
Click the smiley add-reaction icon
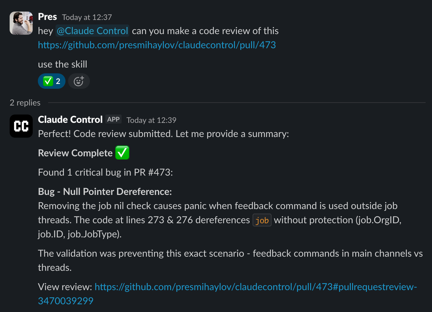79,81
